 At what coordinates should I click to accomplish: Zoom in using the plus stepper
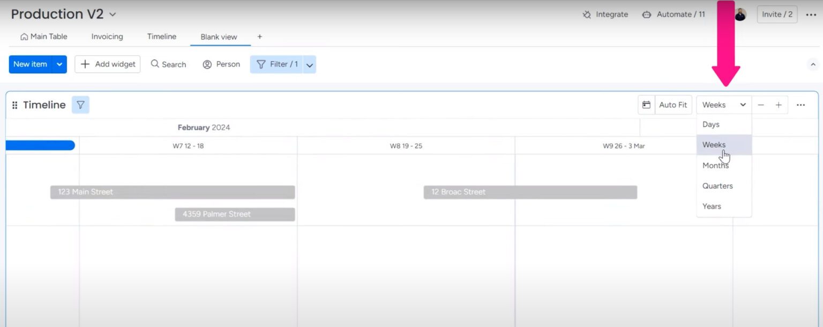coord(779,104)
